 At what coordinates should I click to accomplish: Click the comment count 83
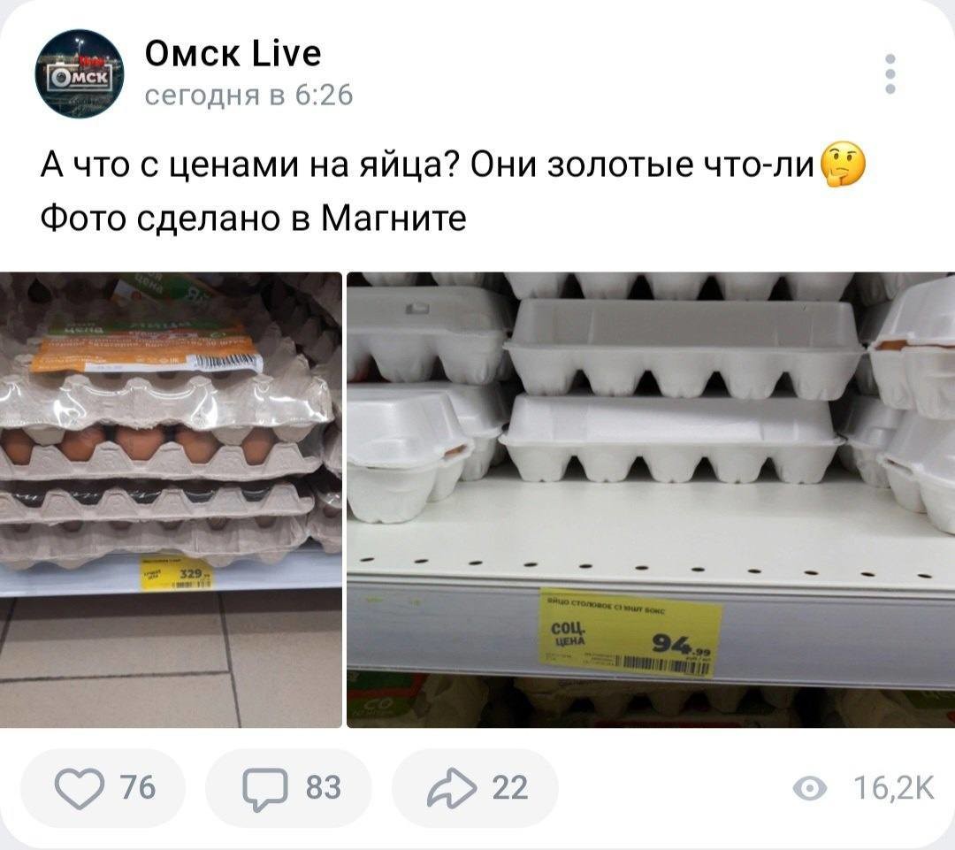(x=324, y=787)
